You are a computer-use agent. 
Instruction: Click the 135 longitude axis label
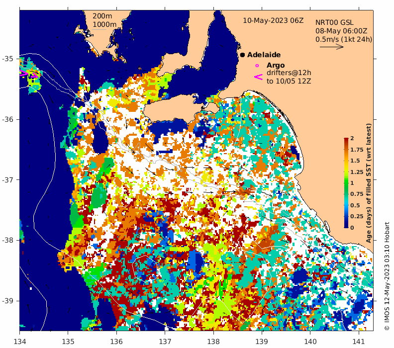point(68,342)
